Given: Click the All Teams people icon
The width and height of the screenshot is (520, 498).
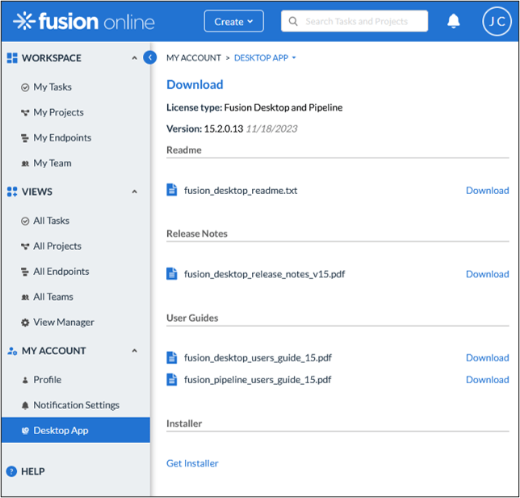Looking at the screenshot, I should [25, 298].
